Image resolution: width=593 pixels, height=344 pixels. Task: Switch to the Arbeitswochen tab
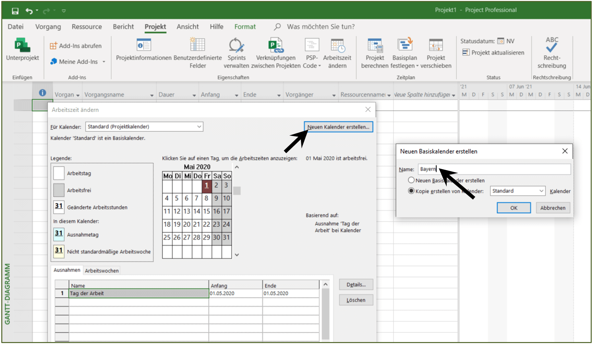[102, 271]
